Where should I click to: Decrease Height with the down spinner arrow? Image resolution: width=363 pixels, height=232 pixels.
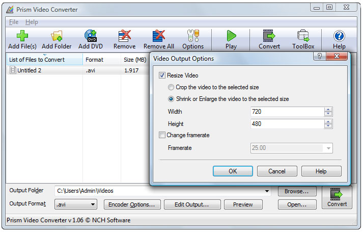point(328,126)
